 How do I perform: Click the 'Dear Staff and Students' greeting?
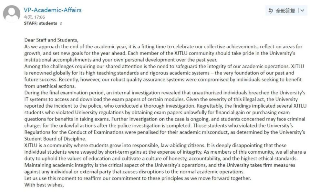pos(51,40)
